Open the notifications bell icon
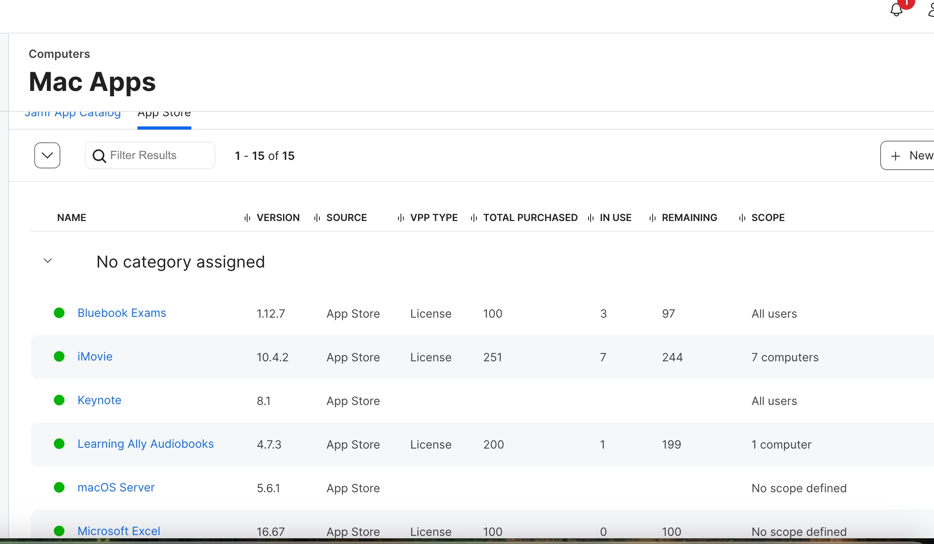 (x=896, y=9)
